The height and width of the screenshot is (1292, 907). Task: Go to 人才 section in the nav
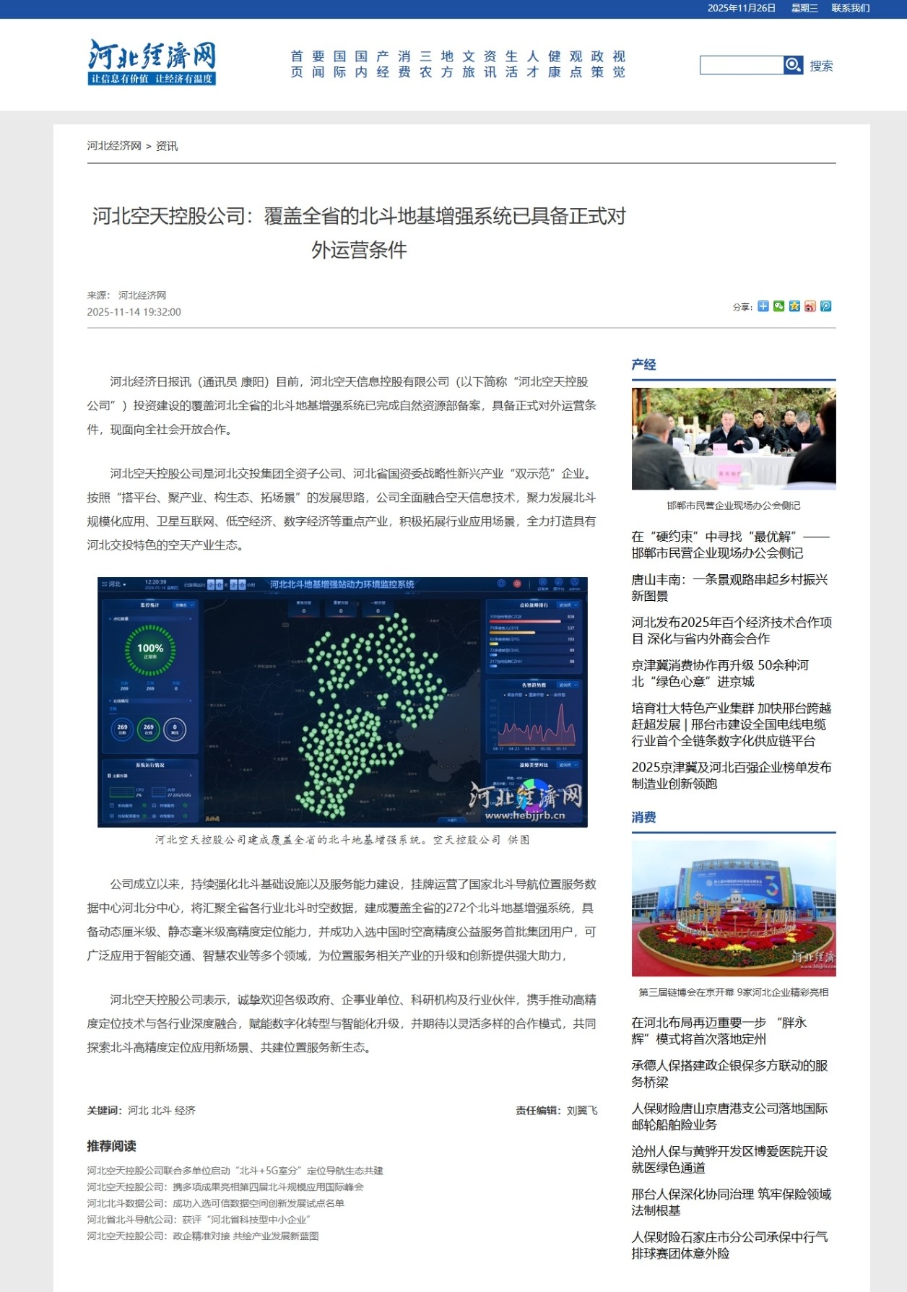[533, 64]
